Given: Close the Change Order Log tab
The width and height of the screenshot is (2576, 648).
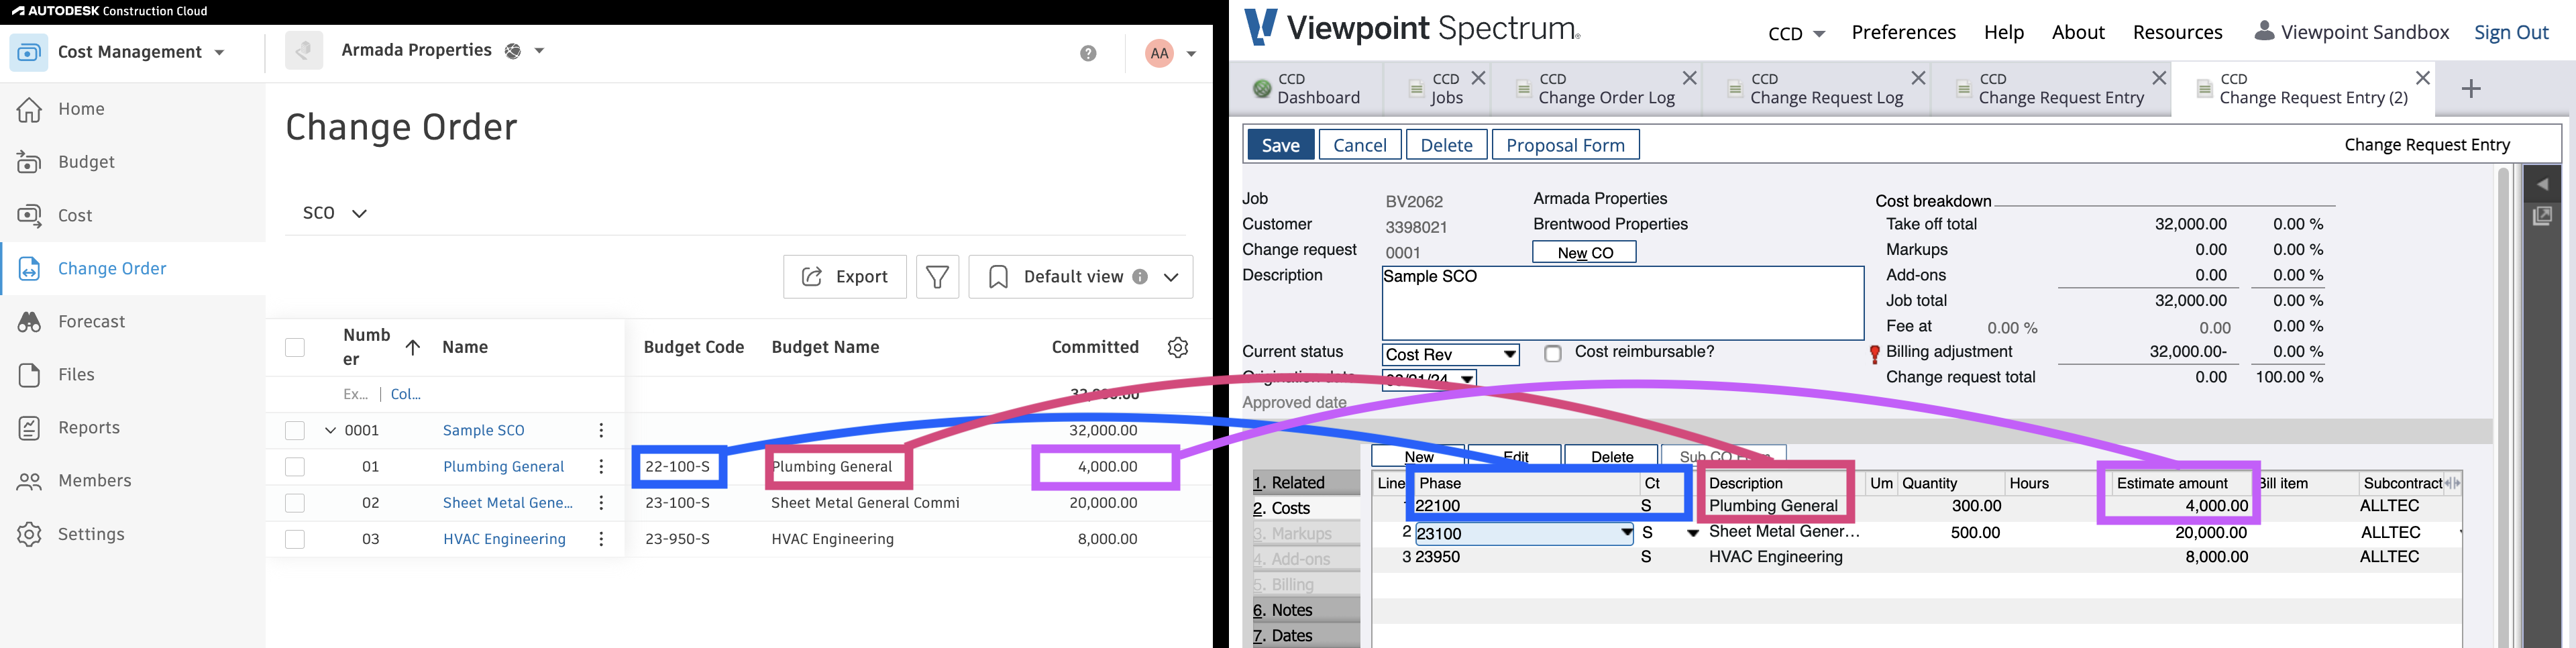Looking at the screenshot, I should click(x=1689, y=78).
